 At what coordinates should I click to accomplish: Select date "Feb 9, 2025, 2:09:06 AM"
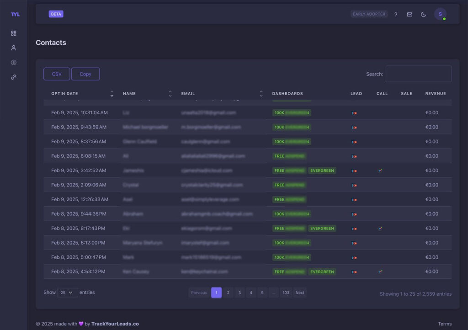(x=79, y=185)
